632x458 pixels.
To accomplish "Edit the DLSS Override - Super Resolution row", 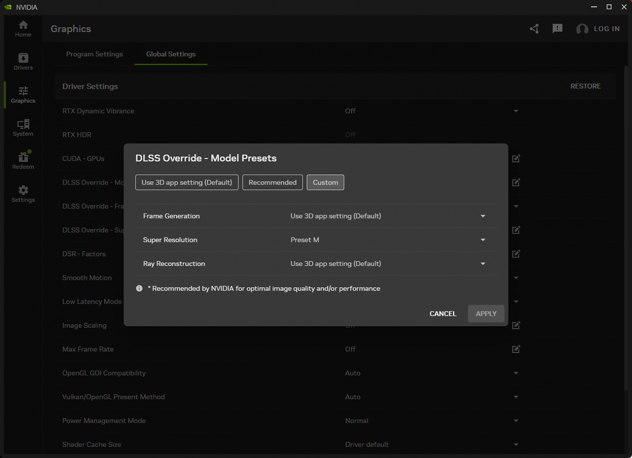I will [516, 230].
